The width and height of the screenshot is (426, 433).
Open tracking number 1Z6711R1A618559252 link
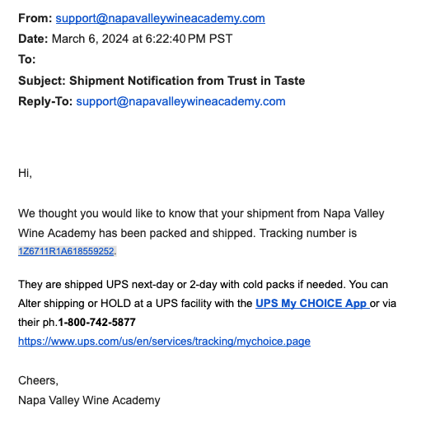(x=66, y=251)
